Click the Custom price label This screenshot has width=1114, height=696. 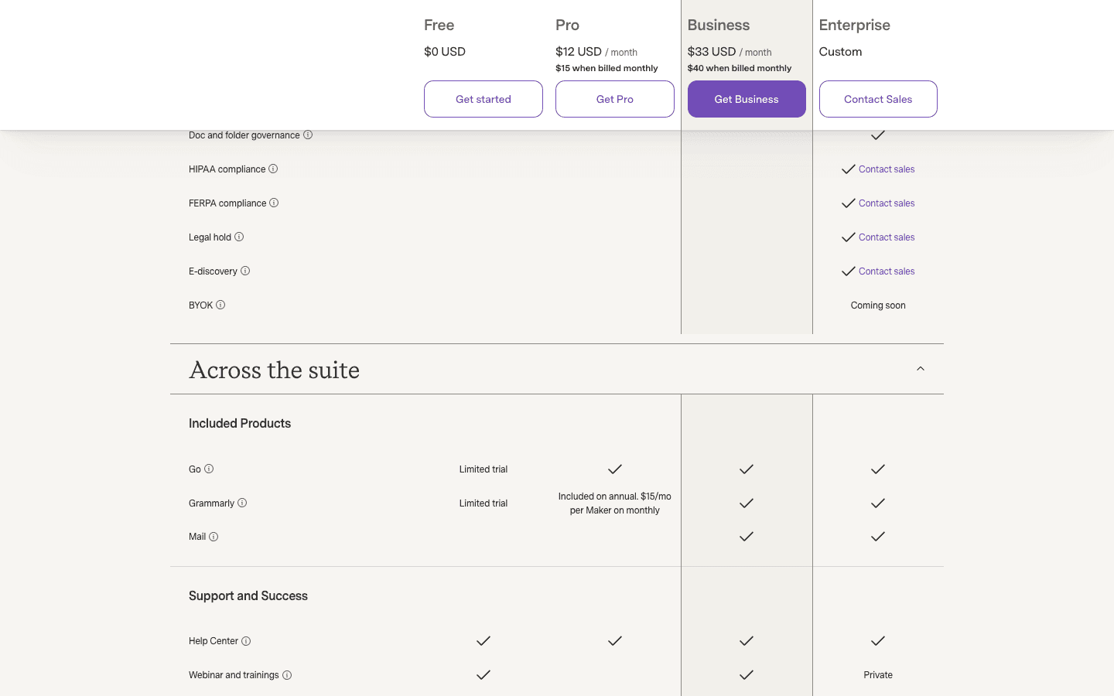[840, 52]
